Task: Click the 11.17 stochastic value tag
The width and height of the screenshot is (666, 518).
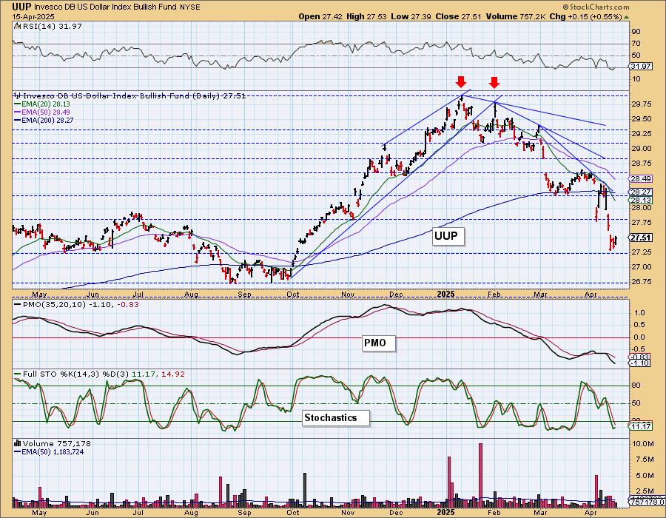Action: click(x=641, y=426)
